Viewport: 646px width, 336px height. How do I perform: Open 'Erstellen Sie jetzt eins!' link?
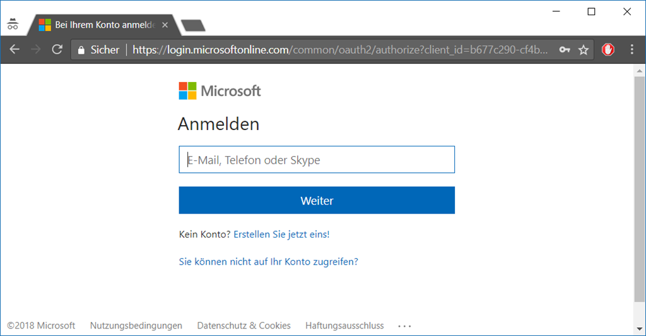pos(281,234)
